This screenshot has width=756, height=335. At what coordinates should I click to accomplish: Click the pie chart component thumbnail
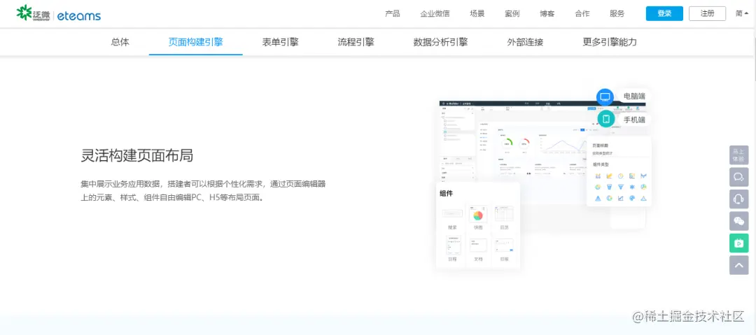478,215
